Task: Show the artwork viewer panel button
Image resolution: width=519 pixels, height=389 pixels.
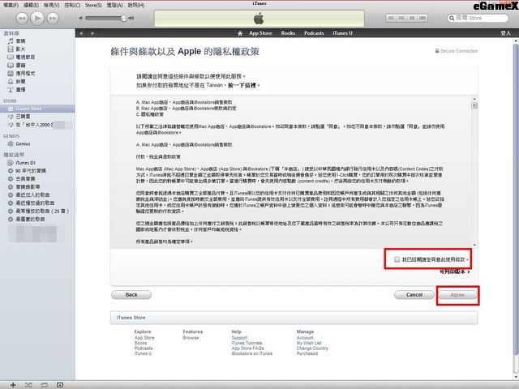Action: pyautogui.click(x=60, y=385)
